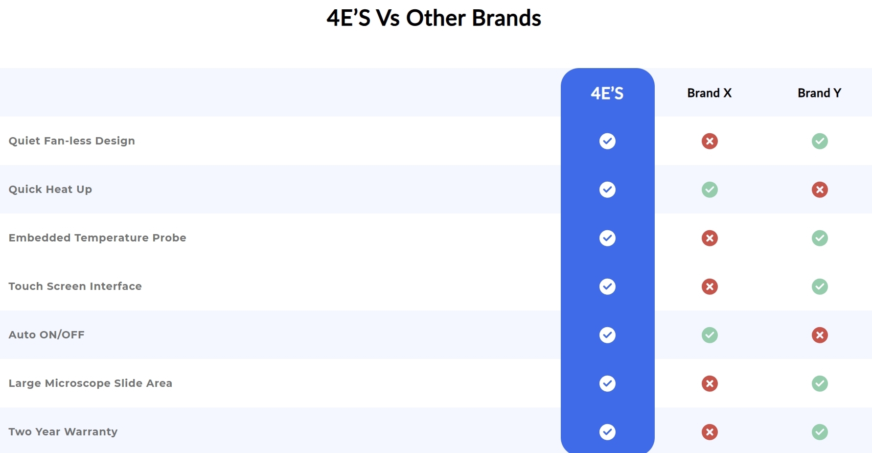
Task: Click Brand X red cross for Two Year Warranty
Action: 710,432
